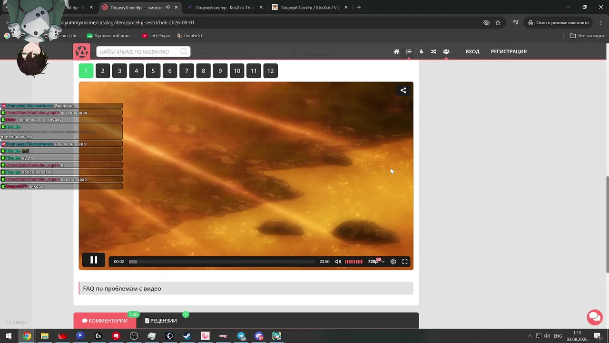Close the active Поцелуй сестёр tab

coord(177,8)
